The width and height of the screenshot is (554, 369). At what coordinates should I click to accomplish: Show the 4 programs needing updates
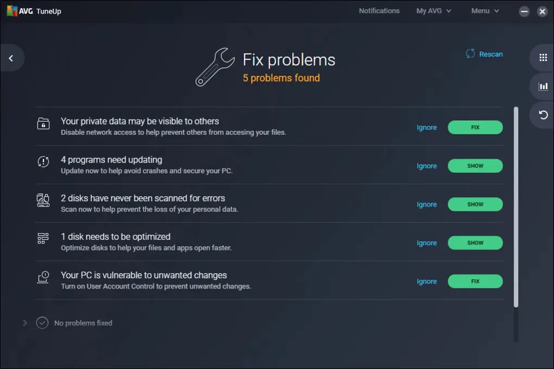click(x=475, y=166)
